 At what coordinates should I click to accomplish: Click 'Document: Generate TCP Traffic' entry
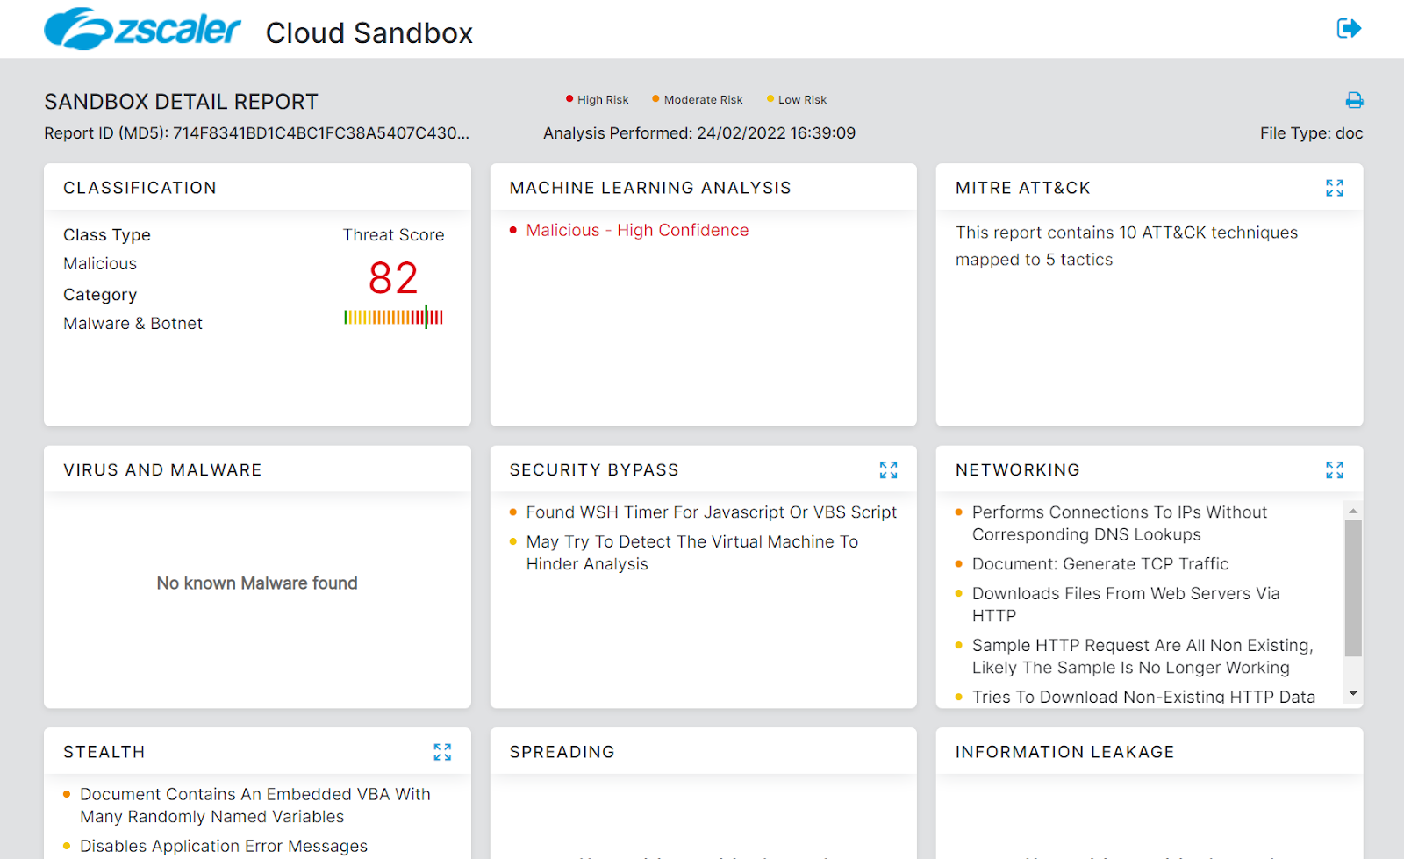pyautogui.click(x=1100, y=564)
